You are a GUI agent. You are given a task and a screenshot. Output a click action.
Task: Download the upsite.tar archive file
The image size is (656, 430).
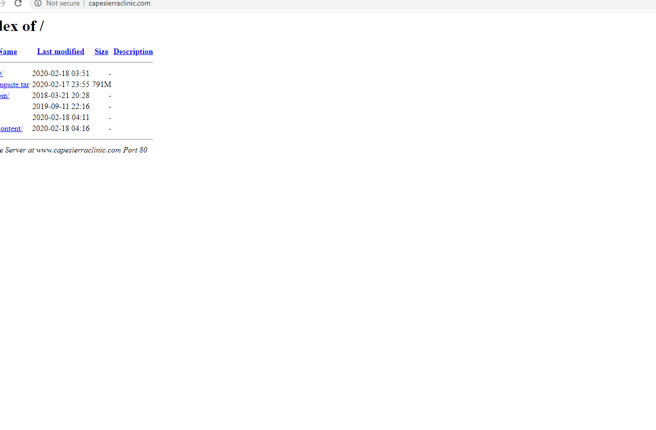[15, 84]
